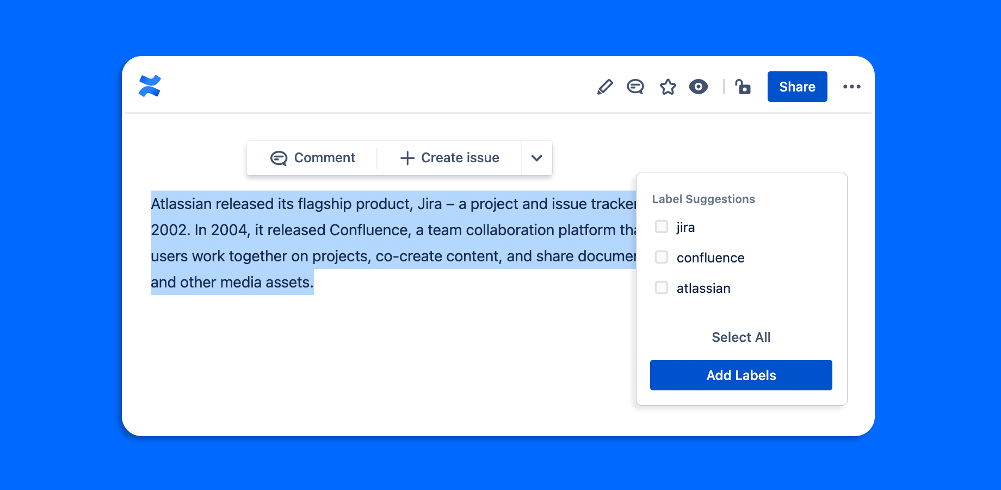The height and width of the screenshot is (490, 1001).
Task: Click Select All in Label Suggestions
Action: point(741,338)
